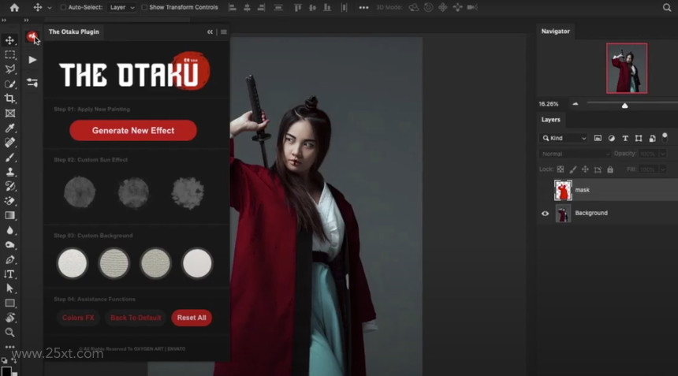
Task: Select the Brush tool
Action: [9, 158]
